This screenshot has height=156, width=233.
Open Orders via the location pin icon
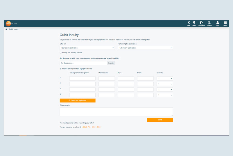coord(194,23)
